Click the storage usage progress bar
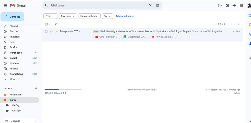Image resolution: width=251 pixels, height=123 pixels. (63, 90)
